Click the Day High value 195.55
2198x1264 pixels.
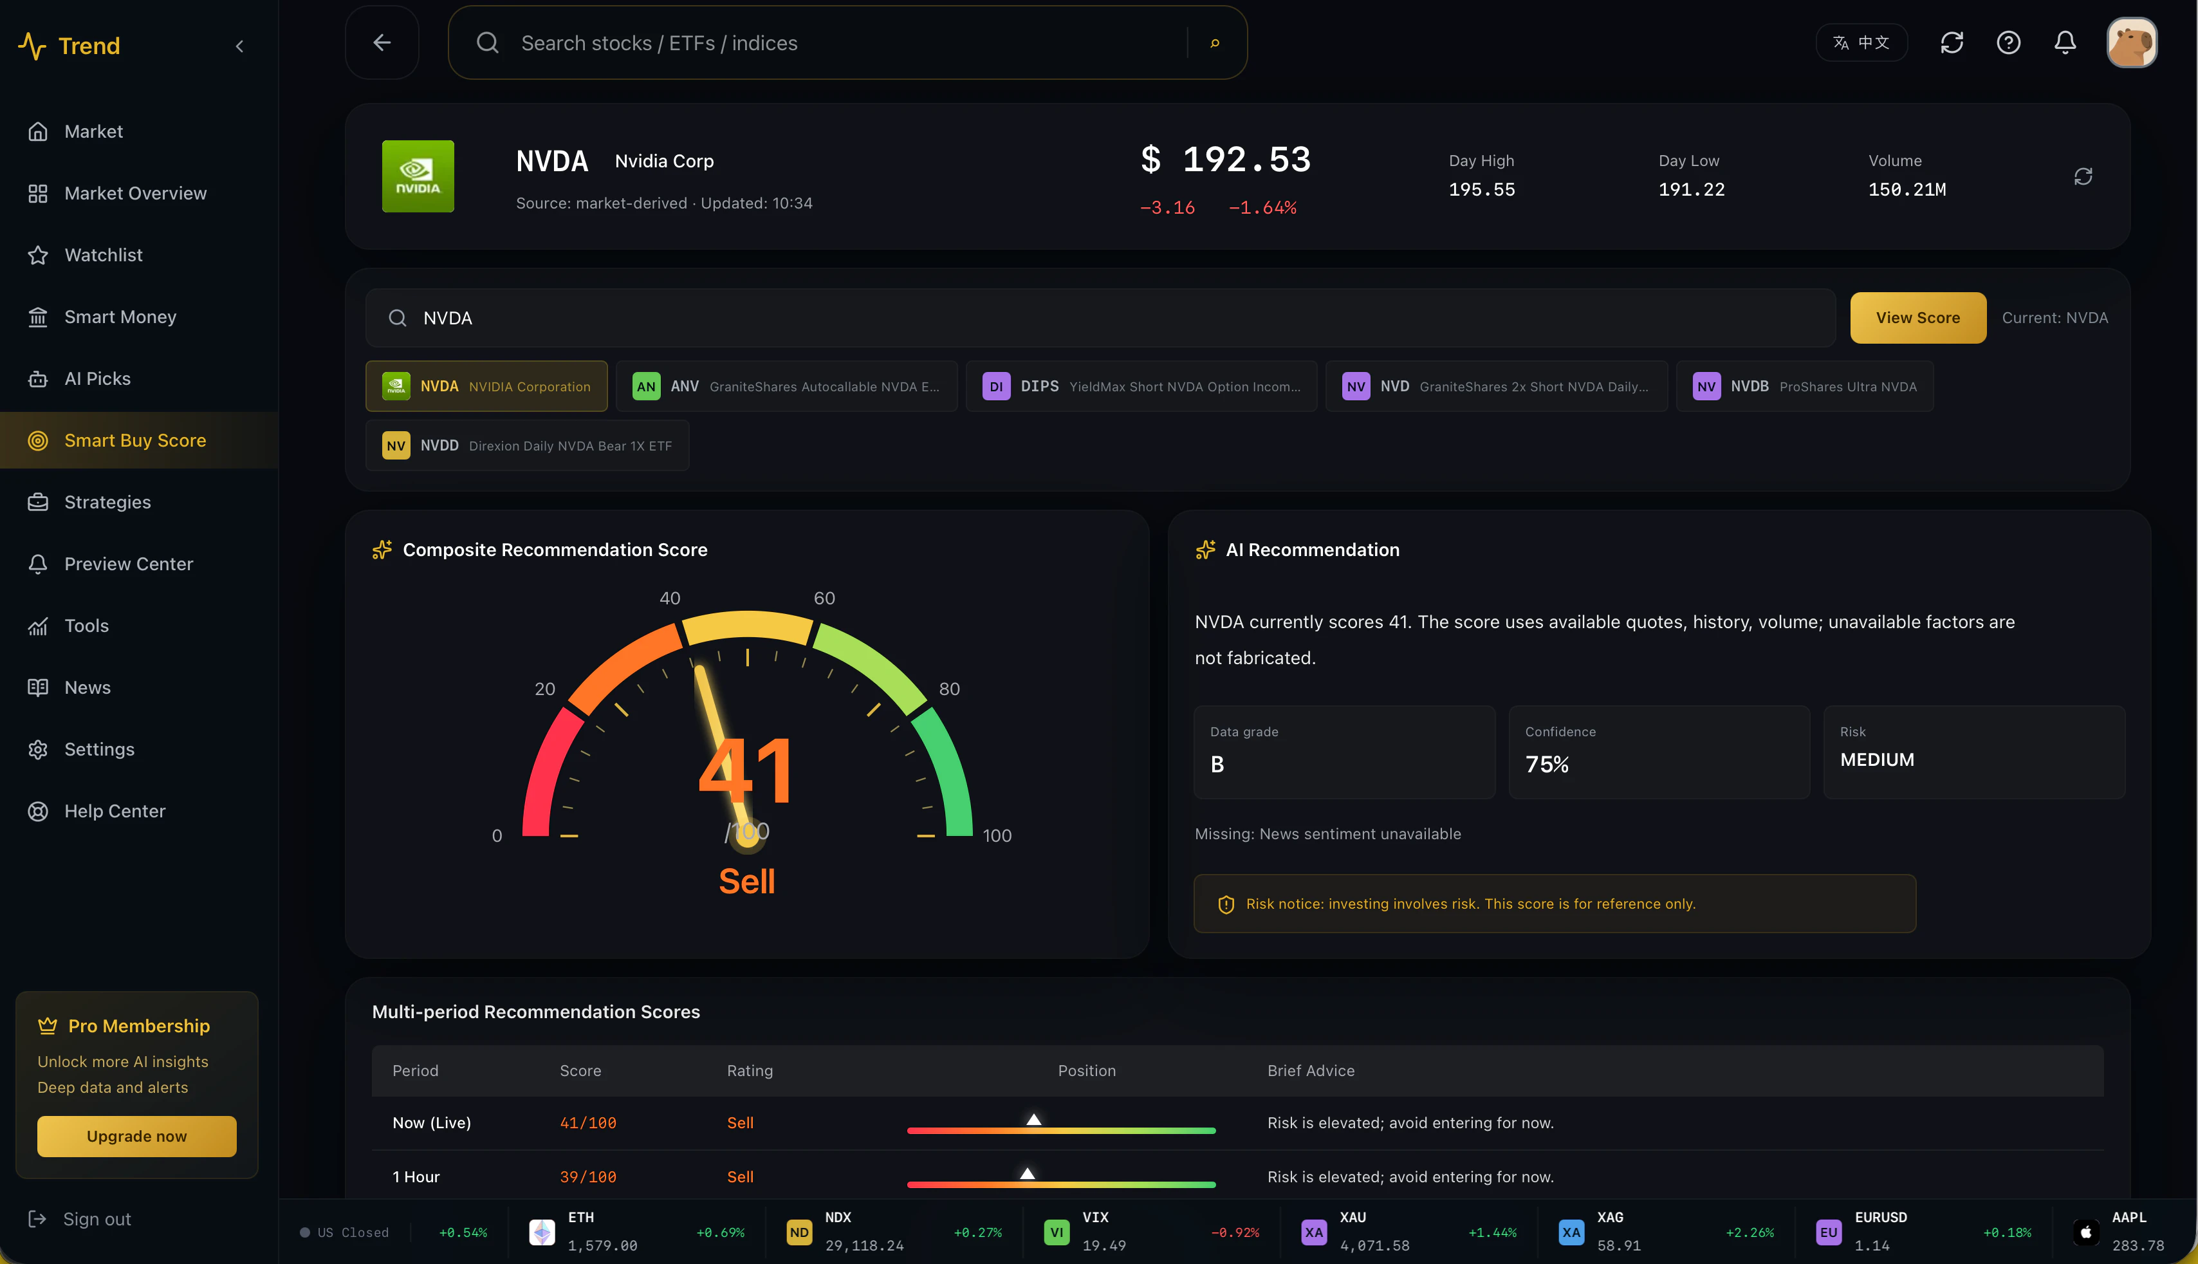1482,189
